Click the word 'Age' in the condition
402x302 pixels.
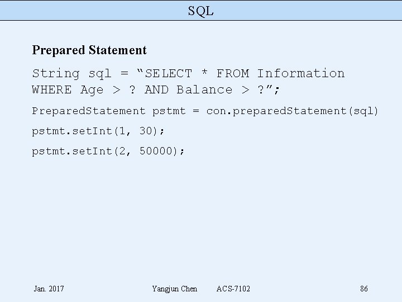(x=92, y=89)
